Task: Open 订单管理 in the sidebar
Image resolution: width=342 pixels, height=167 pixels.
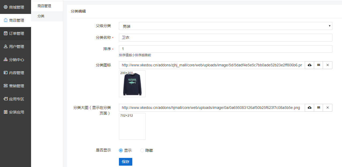Action: [x=16, y=33]
